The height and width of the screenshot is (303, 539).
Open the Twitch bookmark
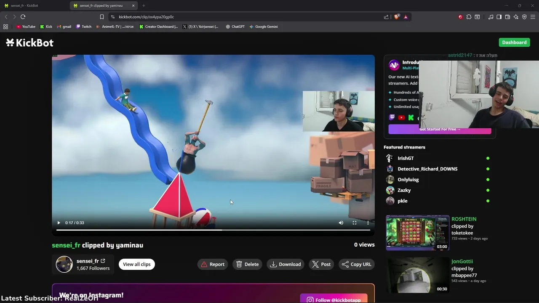(84, 27)
